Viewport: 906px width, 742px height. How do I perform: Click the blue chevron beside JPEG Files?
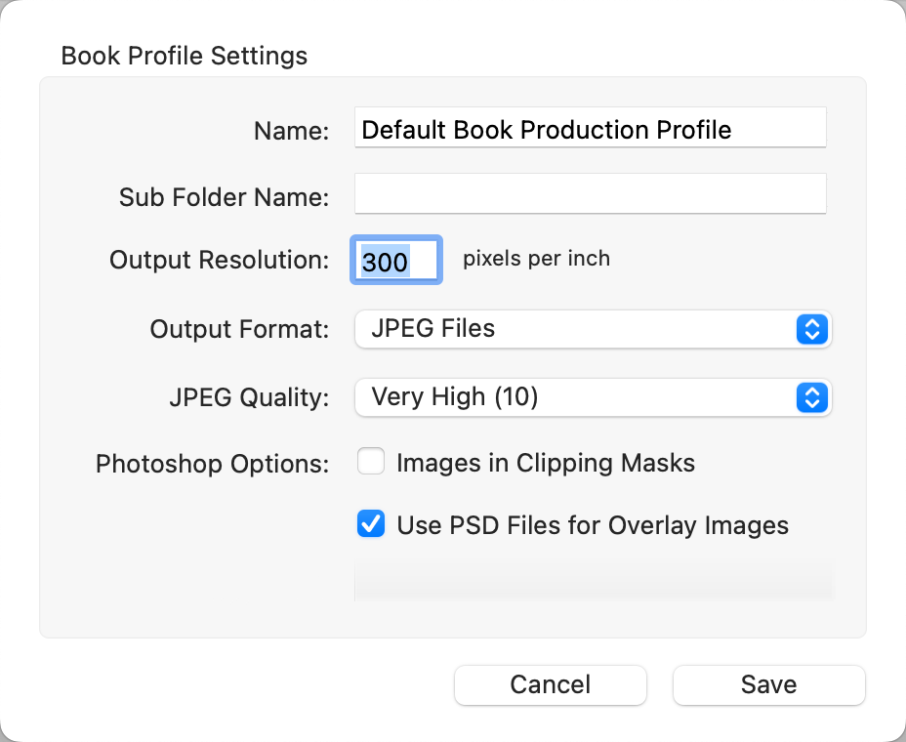pyautogui.click(x=811, y=329)
